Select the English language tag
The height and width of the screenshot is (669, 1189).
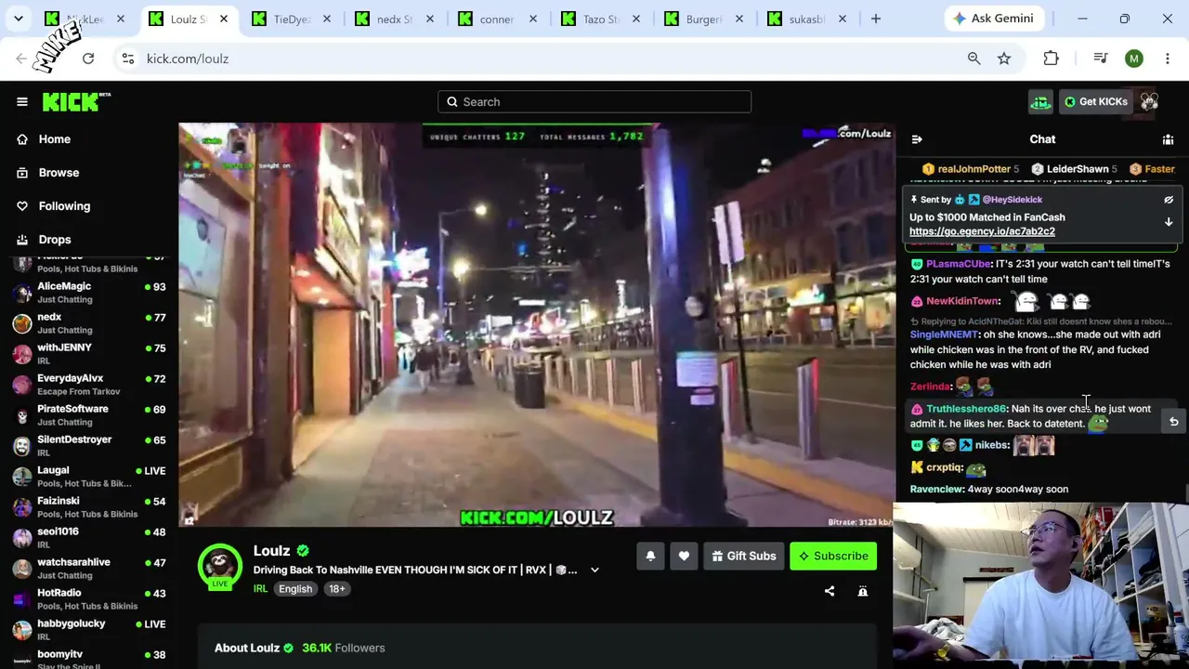tap(295, 589)
